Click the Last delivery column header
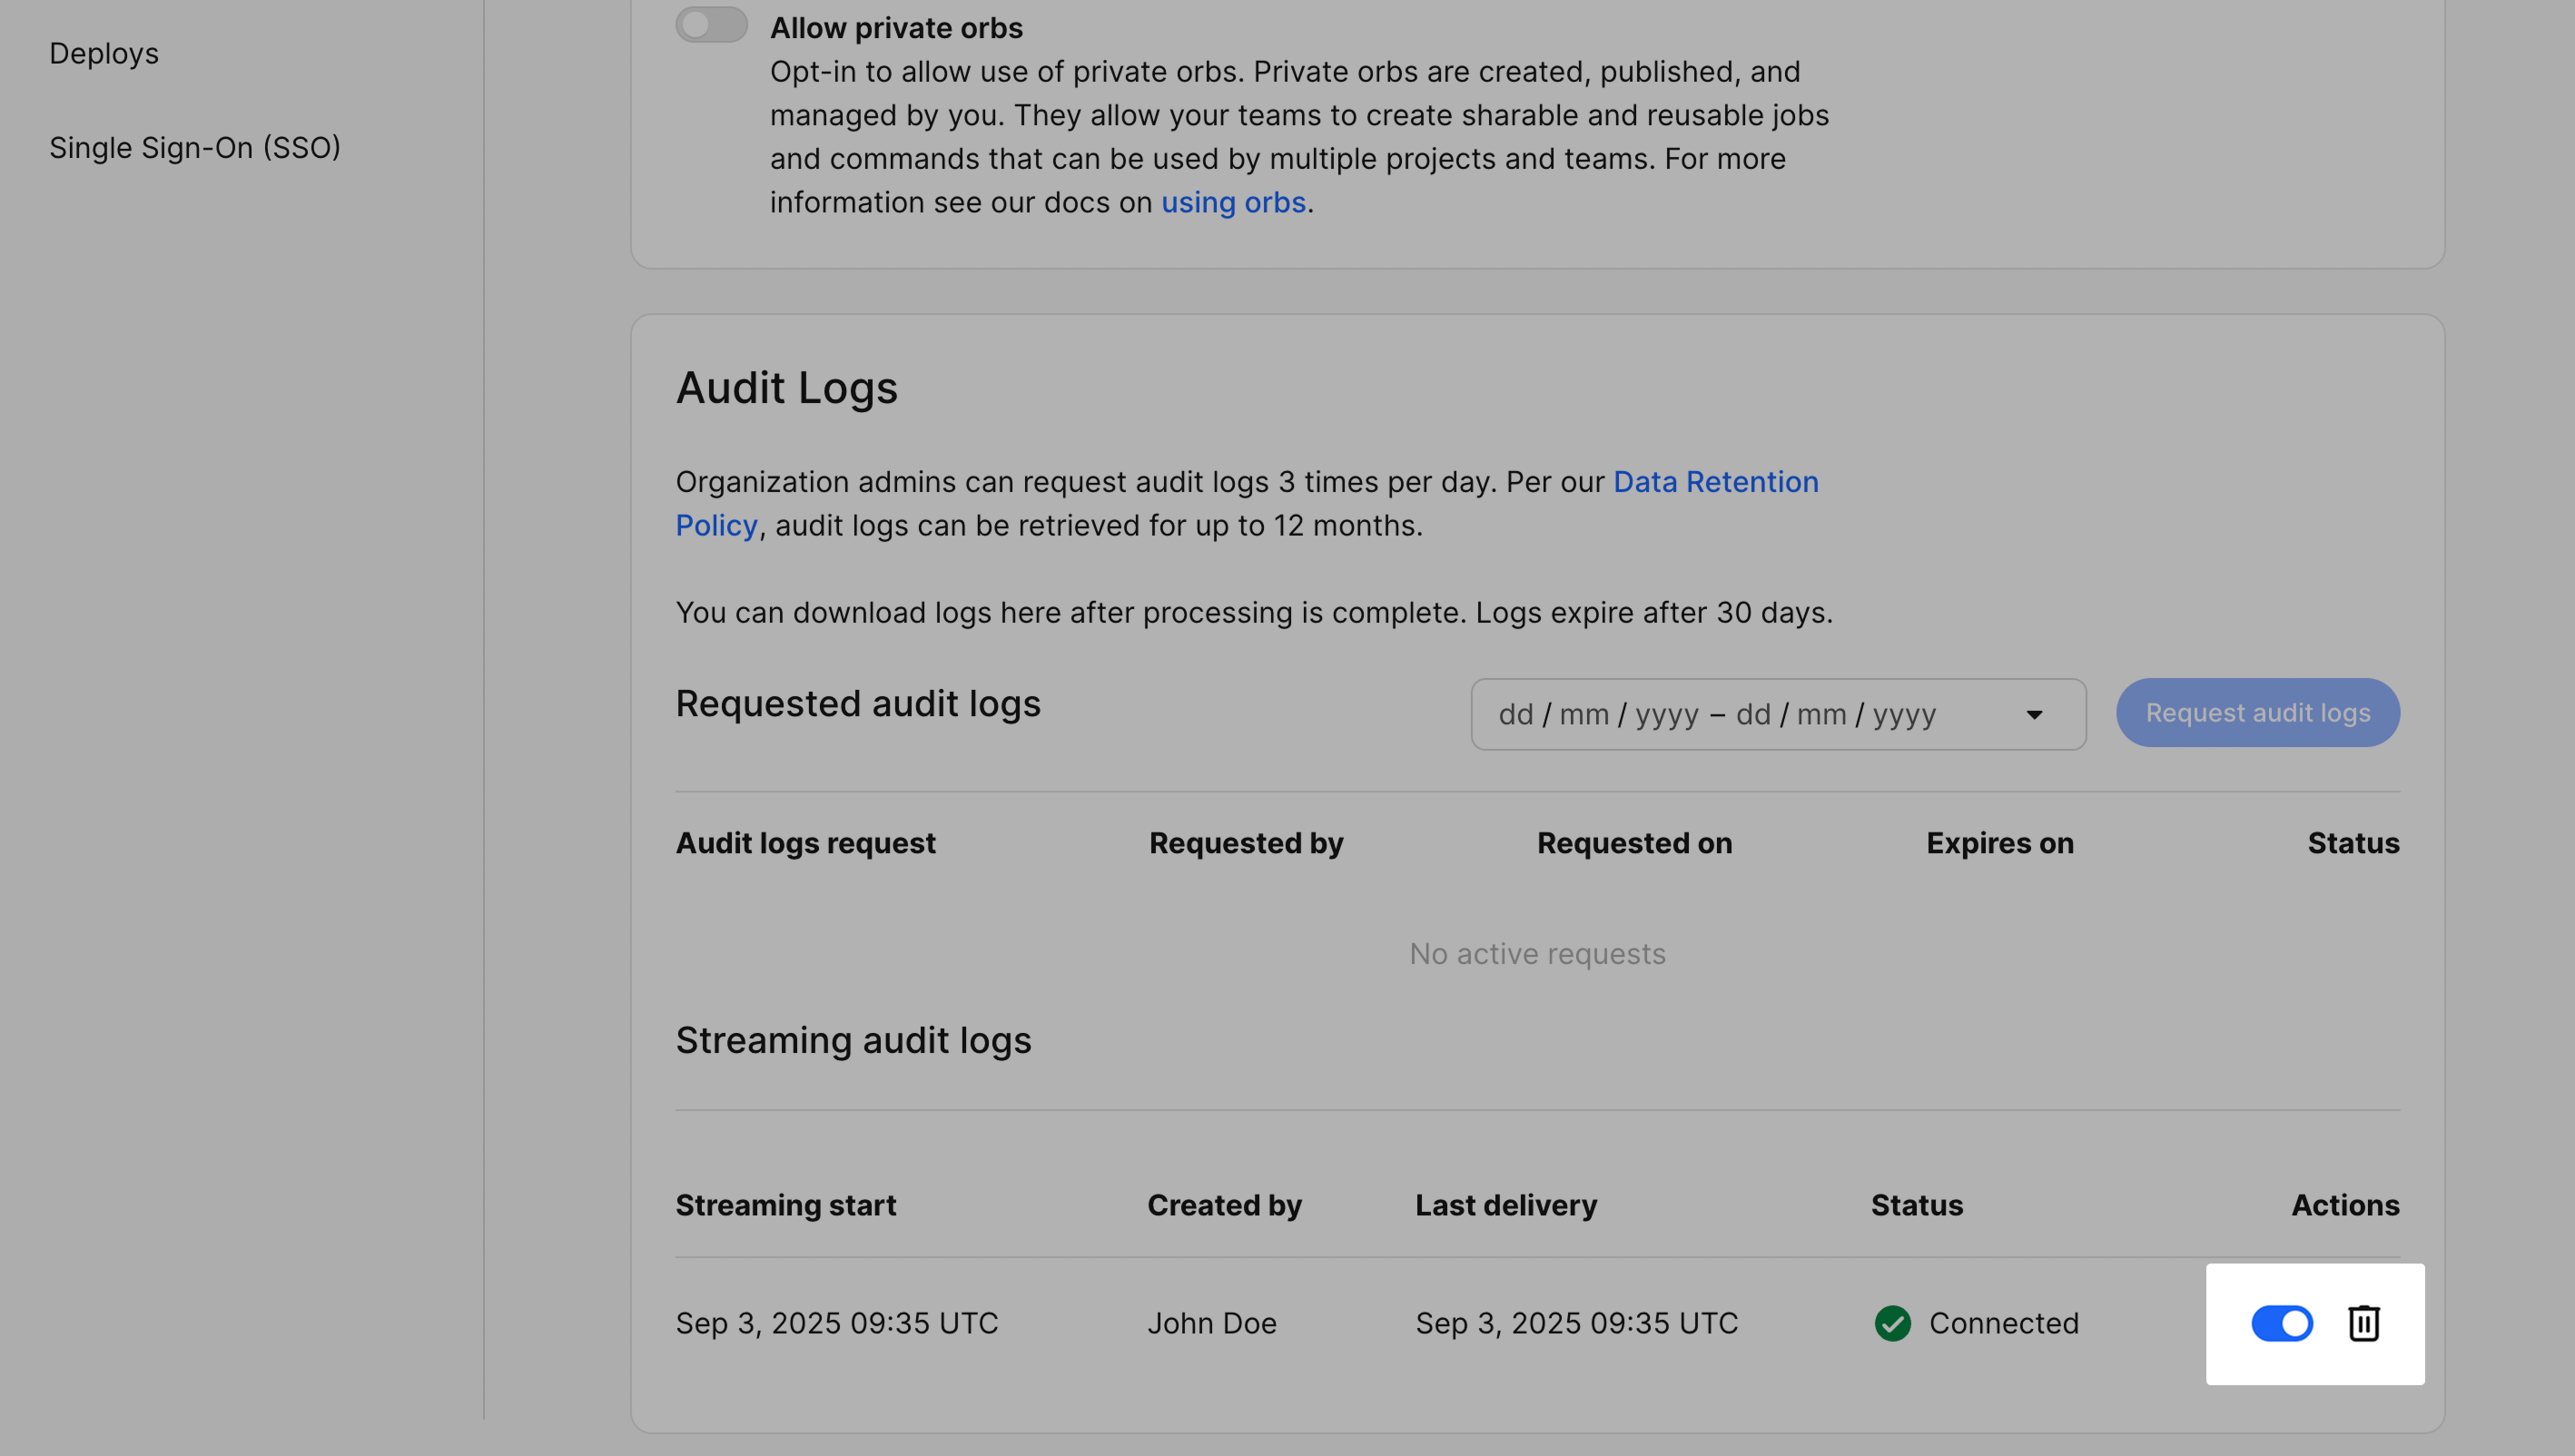This screenshot has height=1456, width=2575. (x=1505, y=1205)
